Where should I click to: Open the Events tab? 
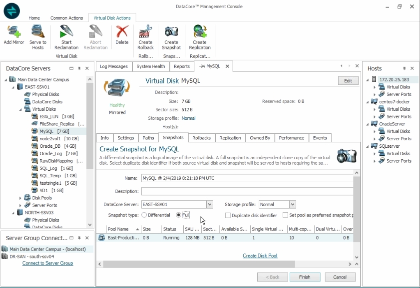320,138
